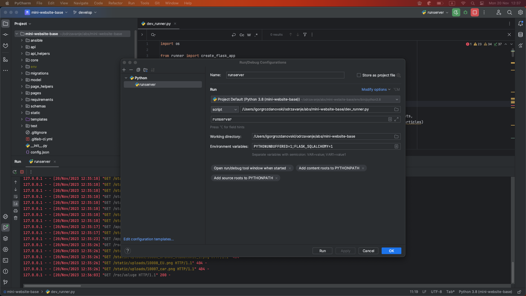This screenshot has width=526, height=296.
Task: Click the Run button in dialog
Action: coord(322,251)
